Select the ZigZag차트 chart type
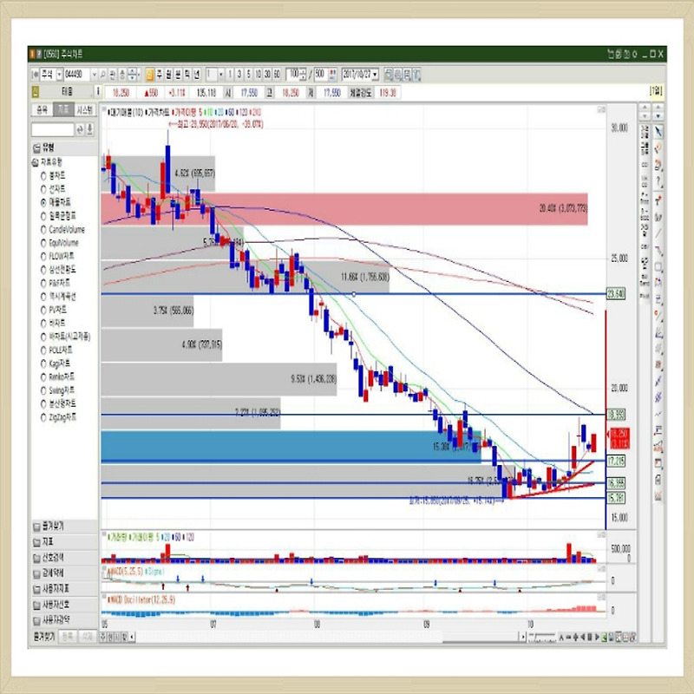Viewport: 694px width, 694px height. coord(44,417)
